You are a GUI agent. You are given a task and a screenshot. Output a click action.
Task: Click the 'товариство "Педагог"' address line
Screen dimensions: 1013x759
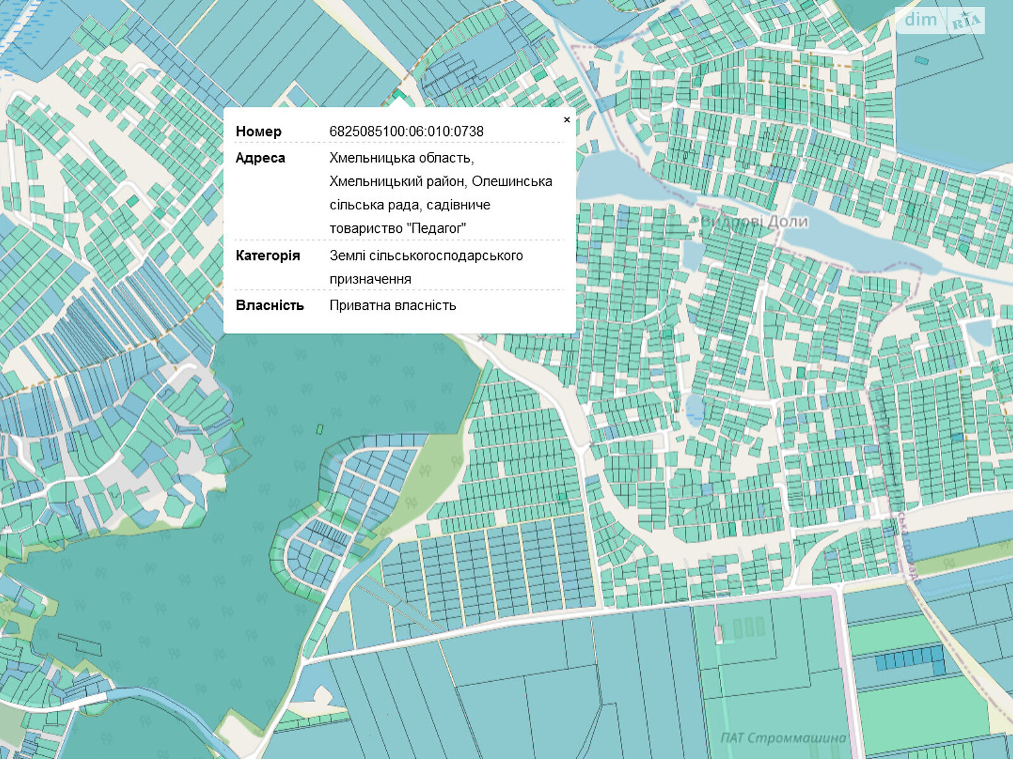coord(398,228)
